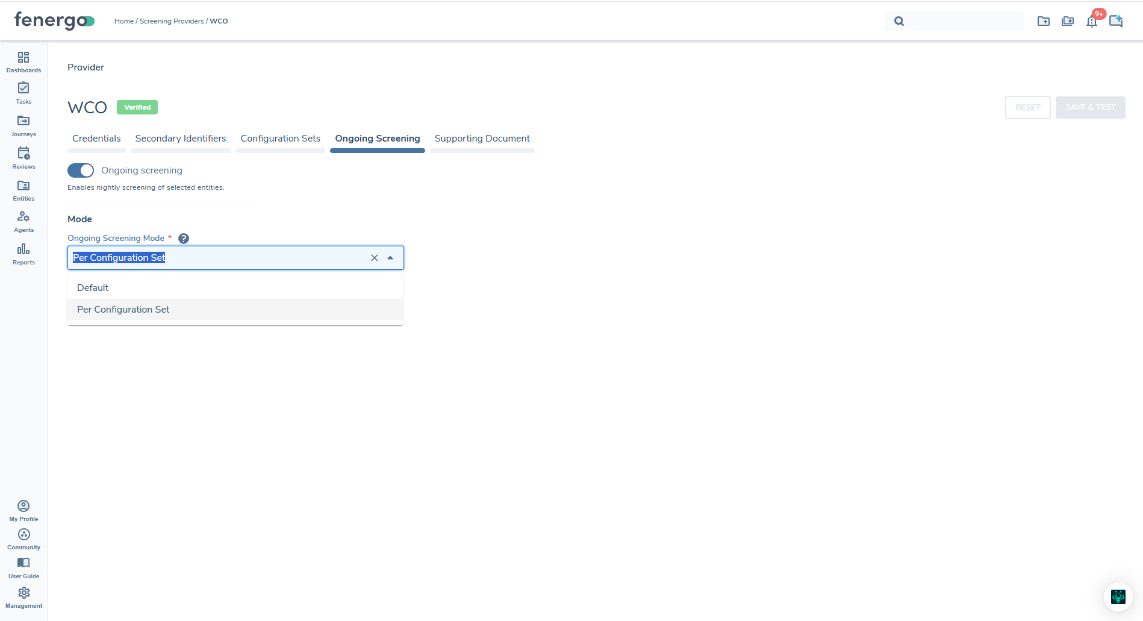Screen dimensions: 1143x621
Task: Open the User Guide
Action: (23, 568)
